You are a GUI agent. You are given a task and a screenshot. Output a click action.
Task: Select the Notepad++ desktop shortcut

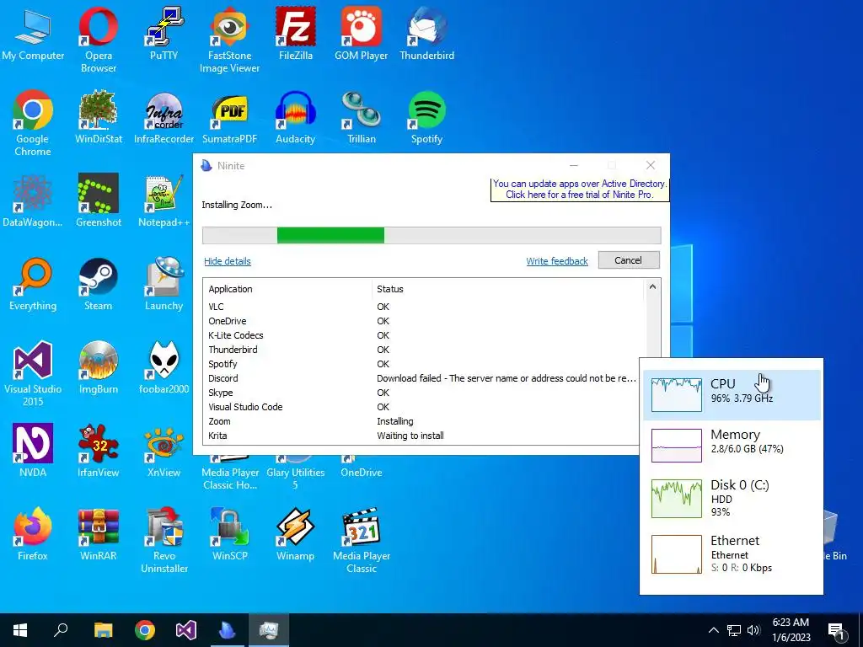(164, 200)
